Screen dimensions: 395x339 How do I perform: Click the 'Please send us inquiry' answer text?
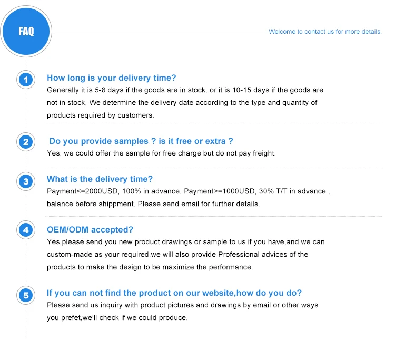(x=182, y=305)
